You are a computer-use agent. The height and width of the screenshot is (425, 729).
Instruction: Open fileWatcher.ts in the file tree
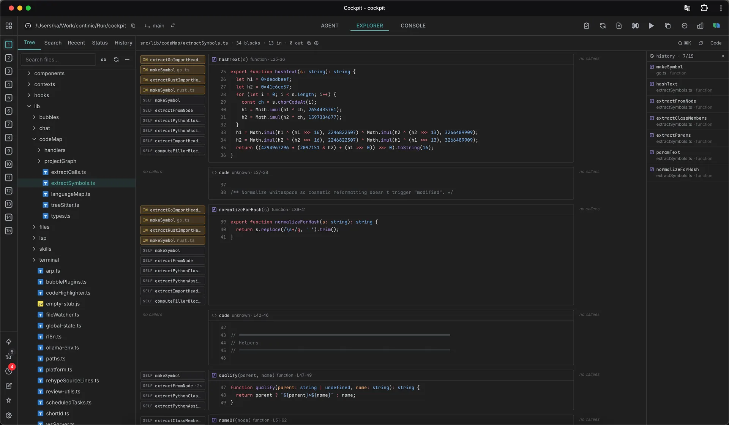pyautogui.click(x=62, y=315)
